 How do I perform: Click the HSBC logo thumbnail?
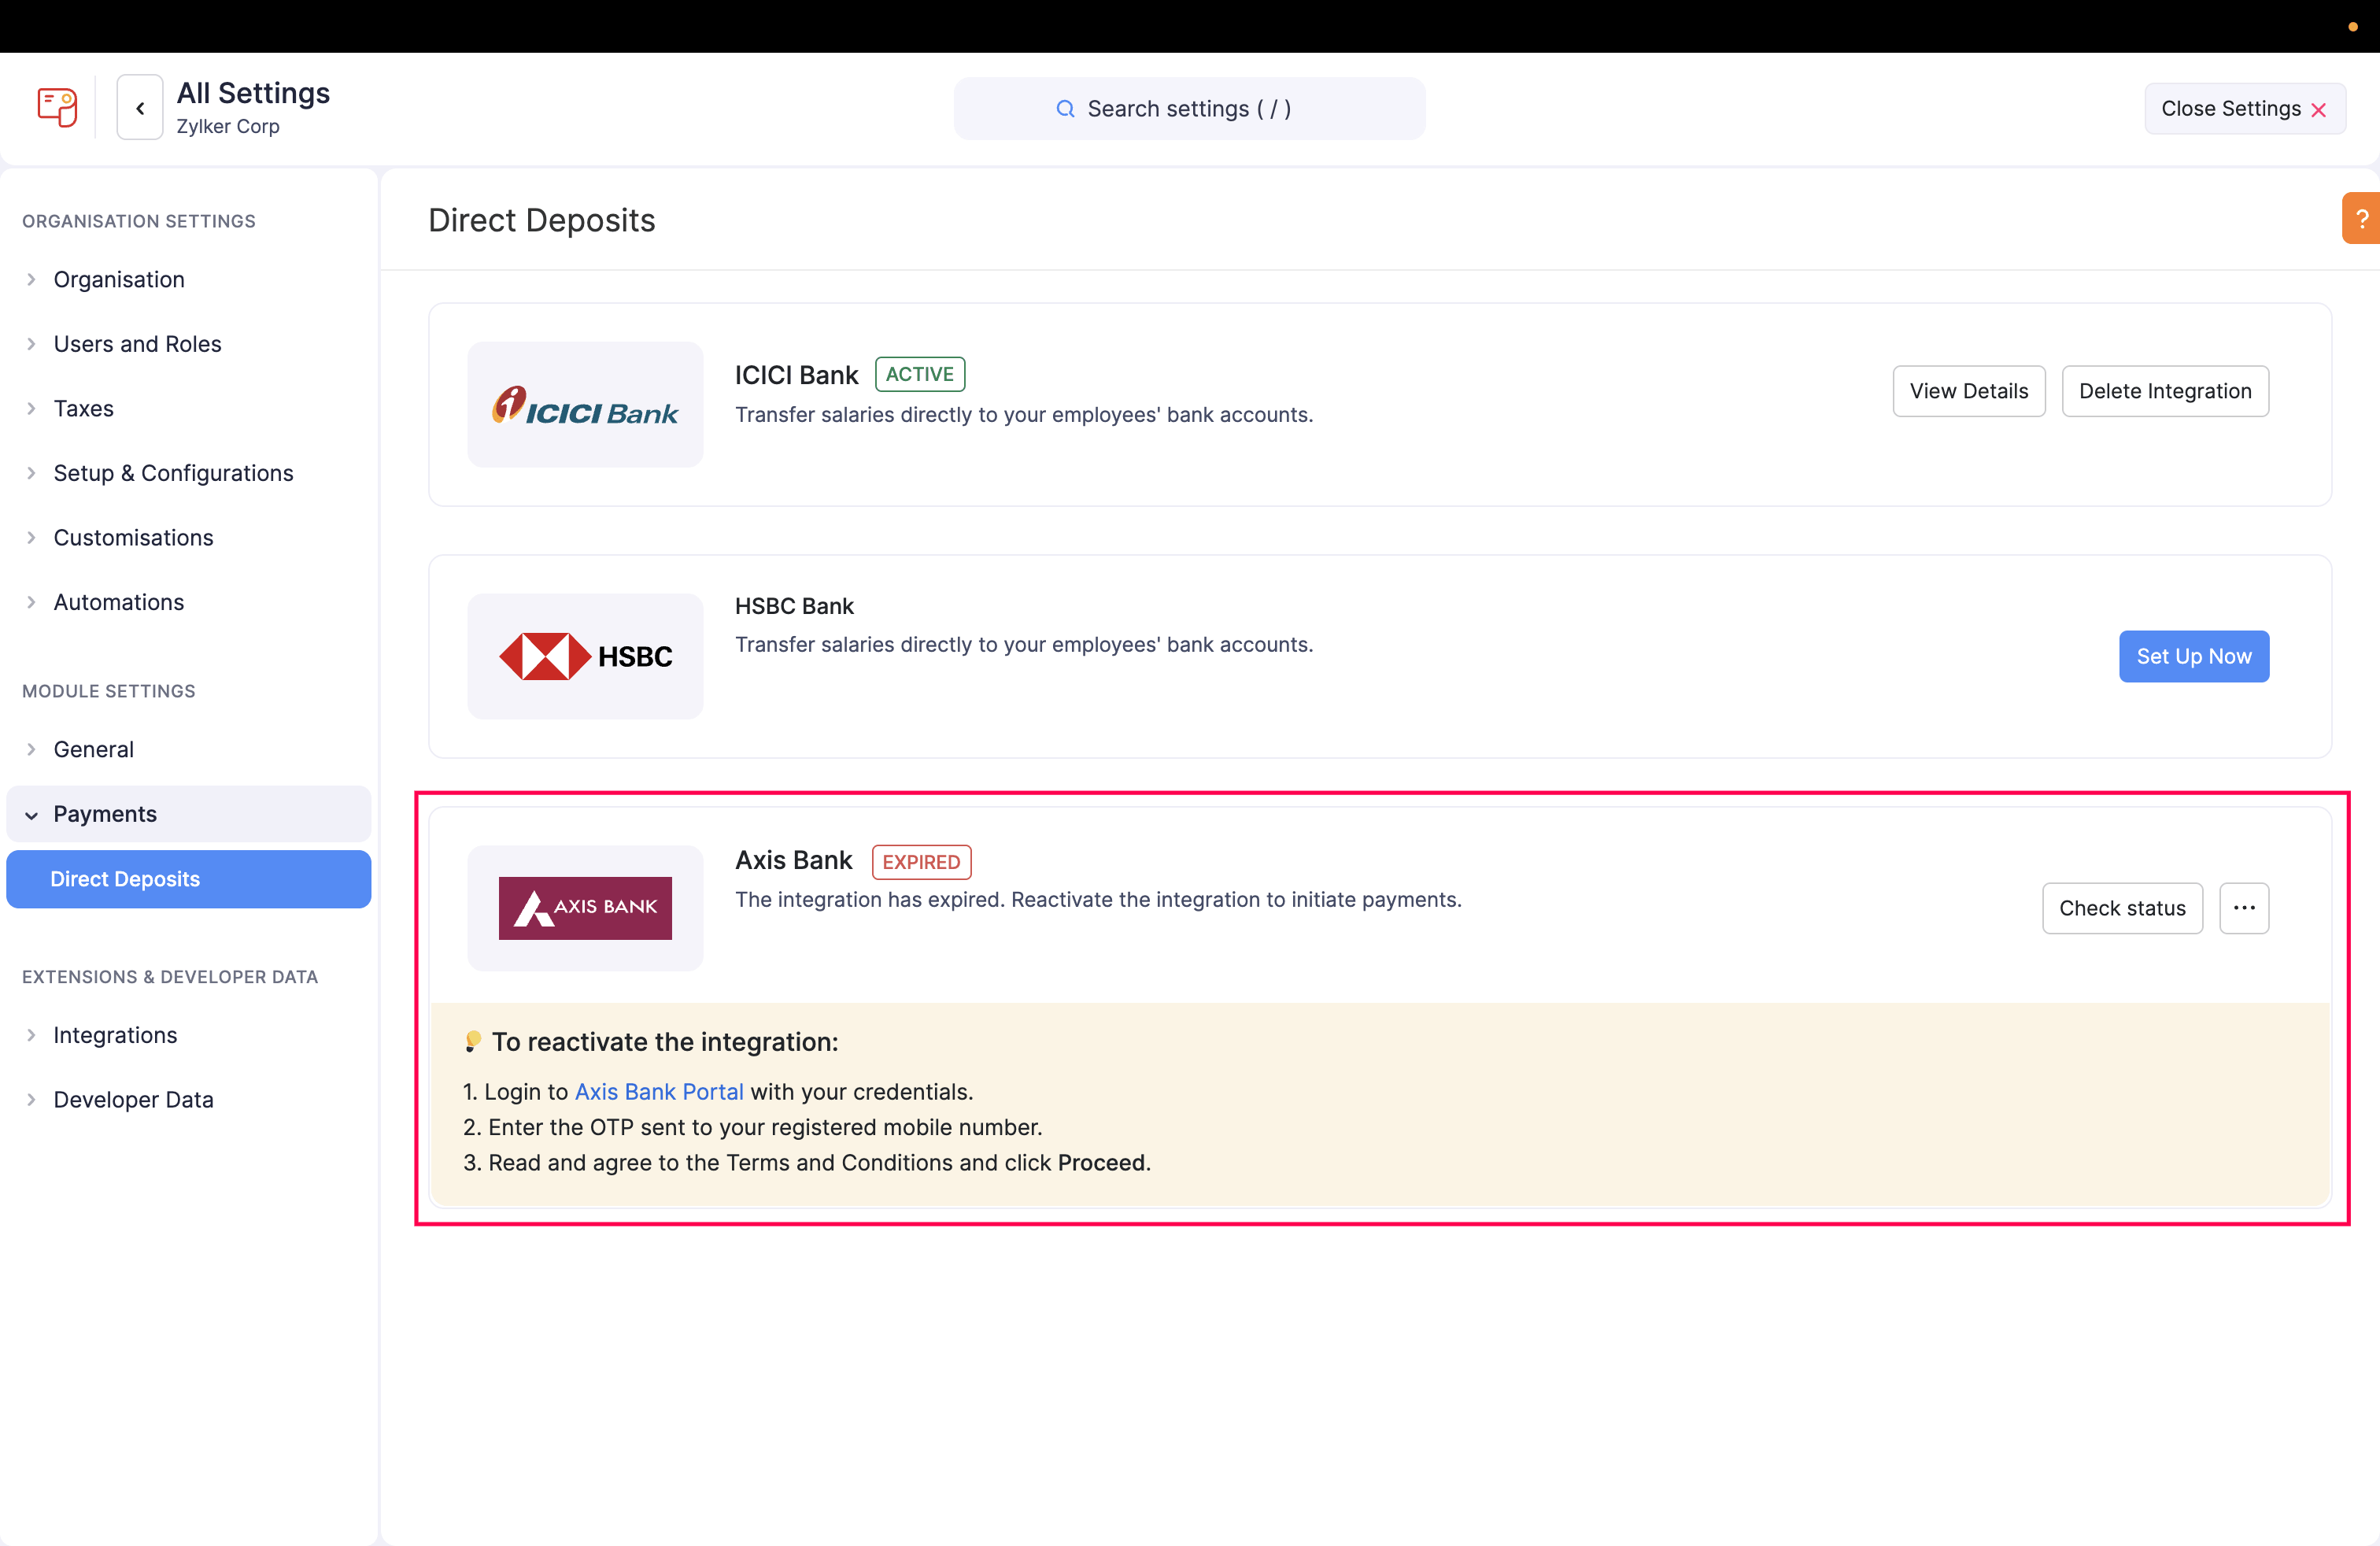tap(585, 656)
